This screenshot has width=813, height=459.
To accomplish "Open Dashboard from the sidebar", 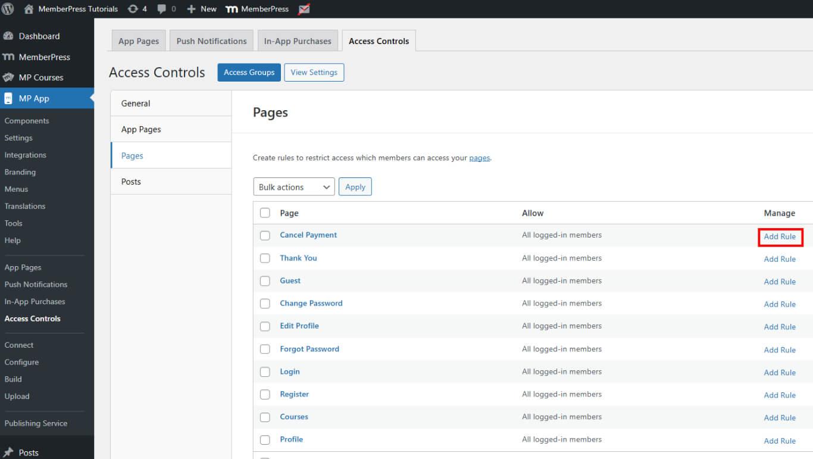I will 39,36.
